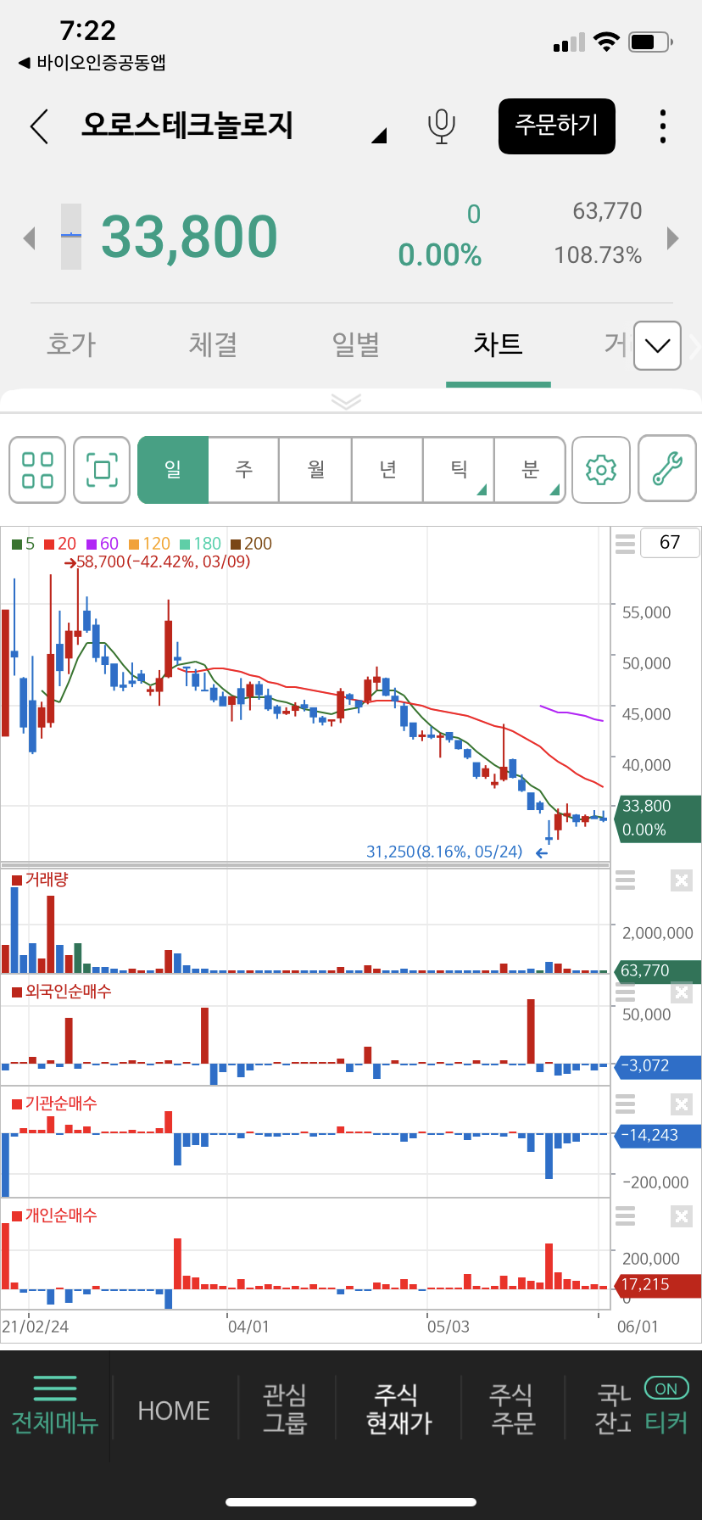
Task: Toggle the 60-day moving average legend
Action: point(103,544)
